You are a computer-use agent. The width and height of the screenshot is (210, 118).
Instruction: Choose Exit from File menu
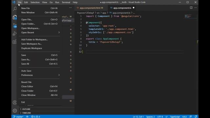click(x=39, y=102)
